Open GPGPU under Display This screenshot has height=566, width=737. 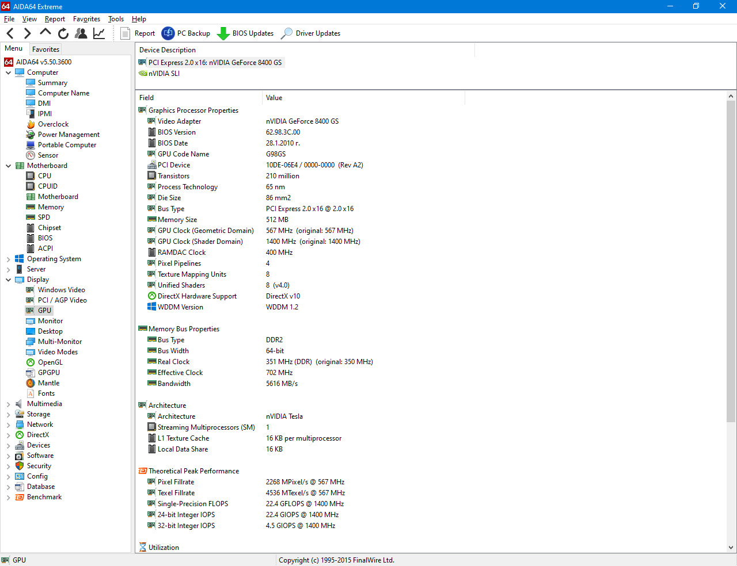(x=48, y=373)
